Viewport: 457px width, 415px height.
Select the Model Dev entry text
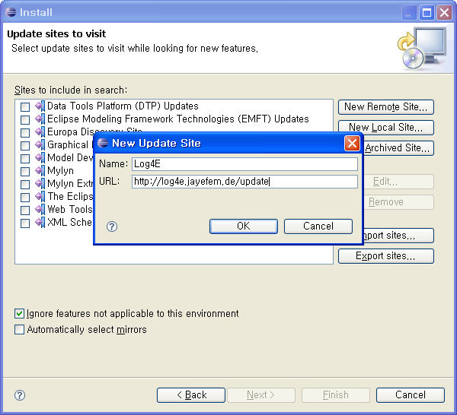pyautogui.click(x=70, y=157)
